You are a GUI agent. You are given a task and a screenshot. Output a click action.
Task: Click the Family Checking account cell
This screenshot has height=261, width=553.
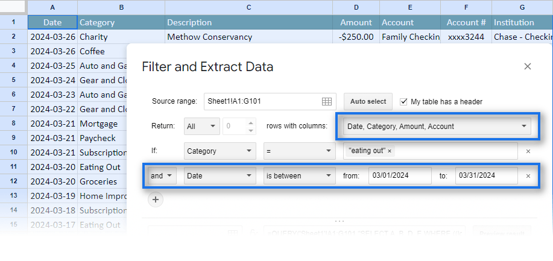coord(410,37)
